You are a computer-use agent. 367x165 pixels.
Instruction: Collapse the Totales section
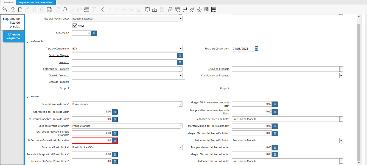[x=27, y=97]
